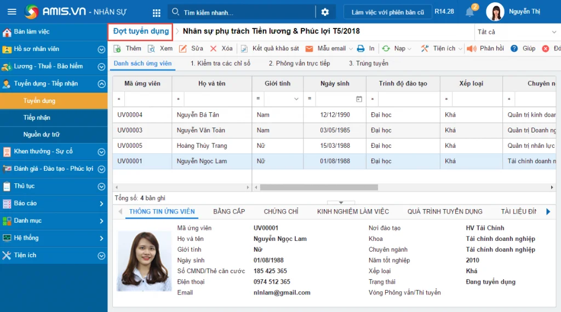This screenshot has width=561, height=312.
Task: Click Làm việc với phiên bản cũ button
Action: click(x=387, y=12)
